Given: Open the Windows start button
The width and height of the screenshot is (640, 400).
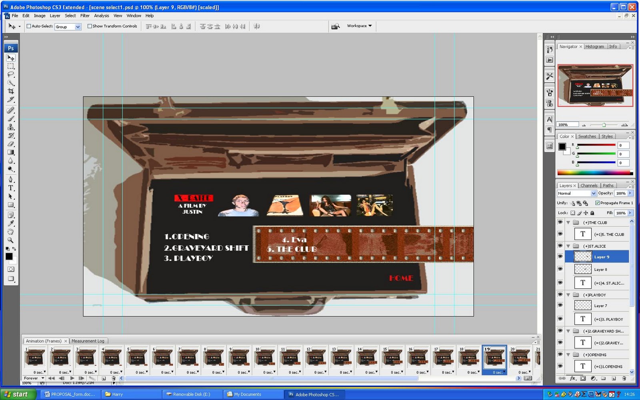Looking at the screenshot, I should click(x=18, y=394).
